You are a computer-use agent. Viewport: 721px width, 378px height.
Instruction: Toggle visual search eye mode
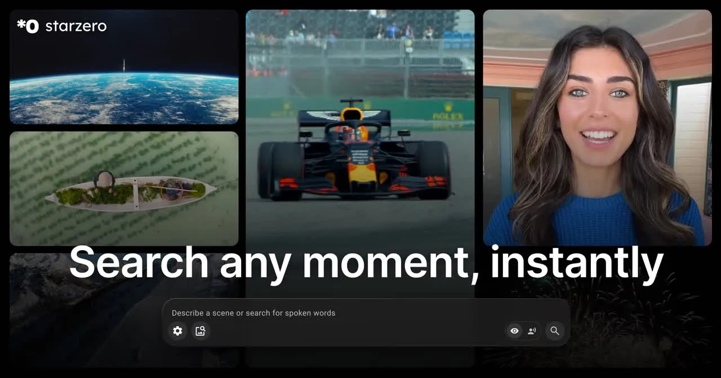[x=514, y=331]
